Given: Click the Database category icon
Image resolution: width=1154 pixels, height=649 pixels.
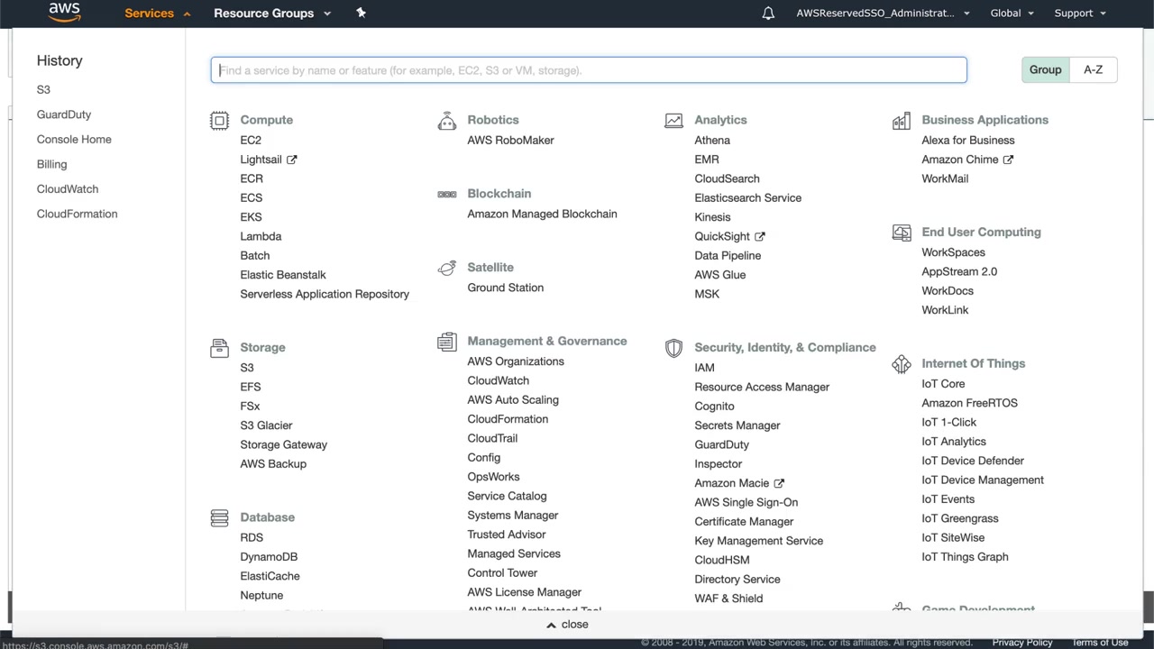Looking at the screenshot, I should click(x=219, y=517).
